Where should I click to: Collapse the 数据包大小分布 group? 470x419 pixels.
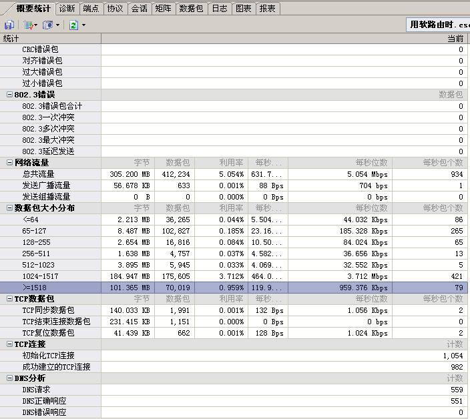(x=9, y=208)
